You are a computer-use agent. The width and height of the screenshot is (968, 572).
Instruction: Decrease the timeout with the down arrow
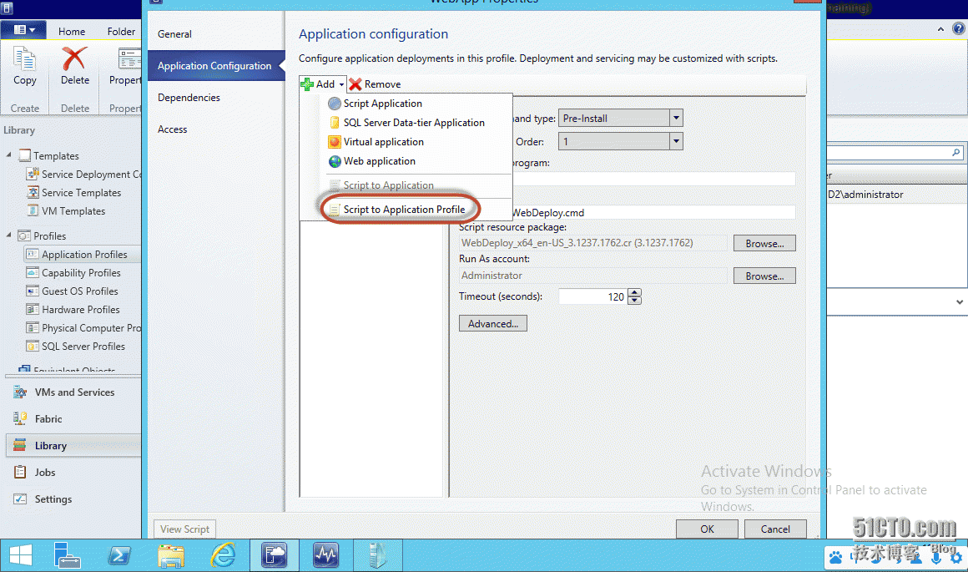pyautogui.click(x=635, y=301)
